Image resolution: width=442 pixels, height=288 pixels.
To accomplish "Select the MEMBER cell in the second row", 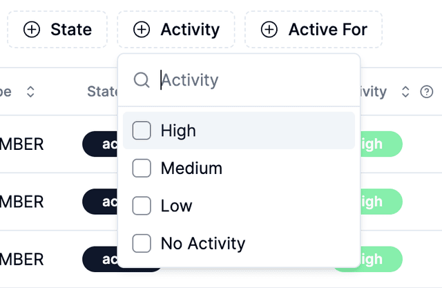I will 22,202.
